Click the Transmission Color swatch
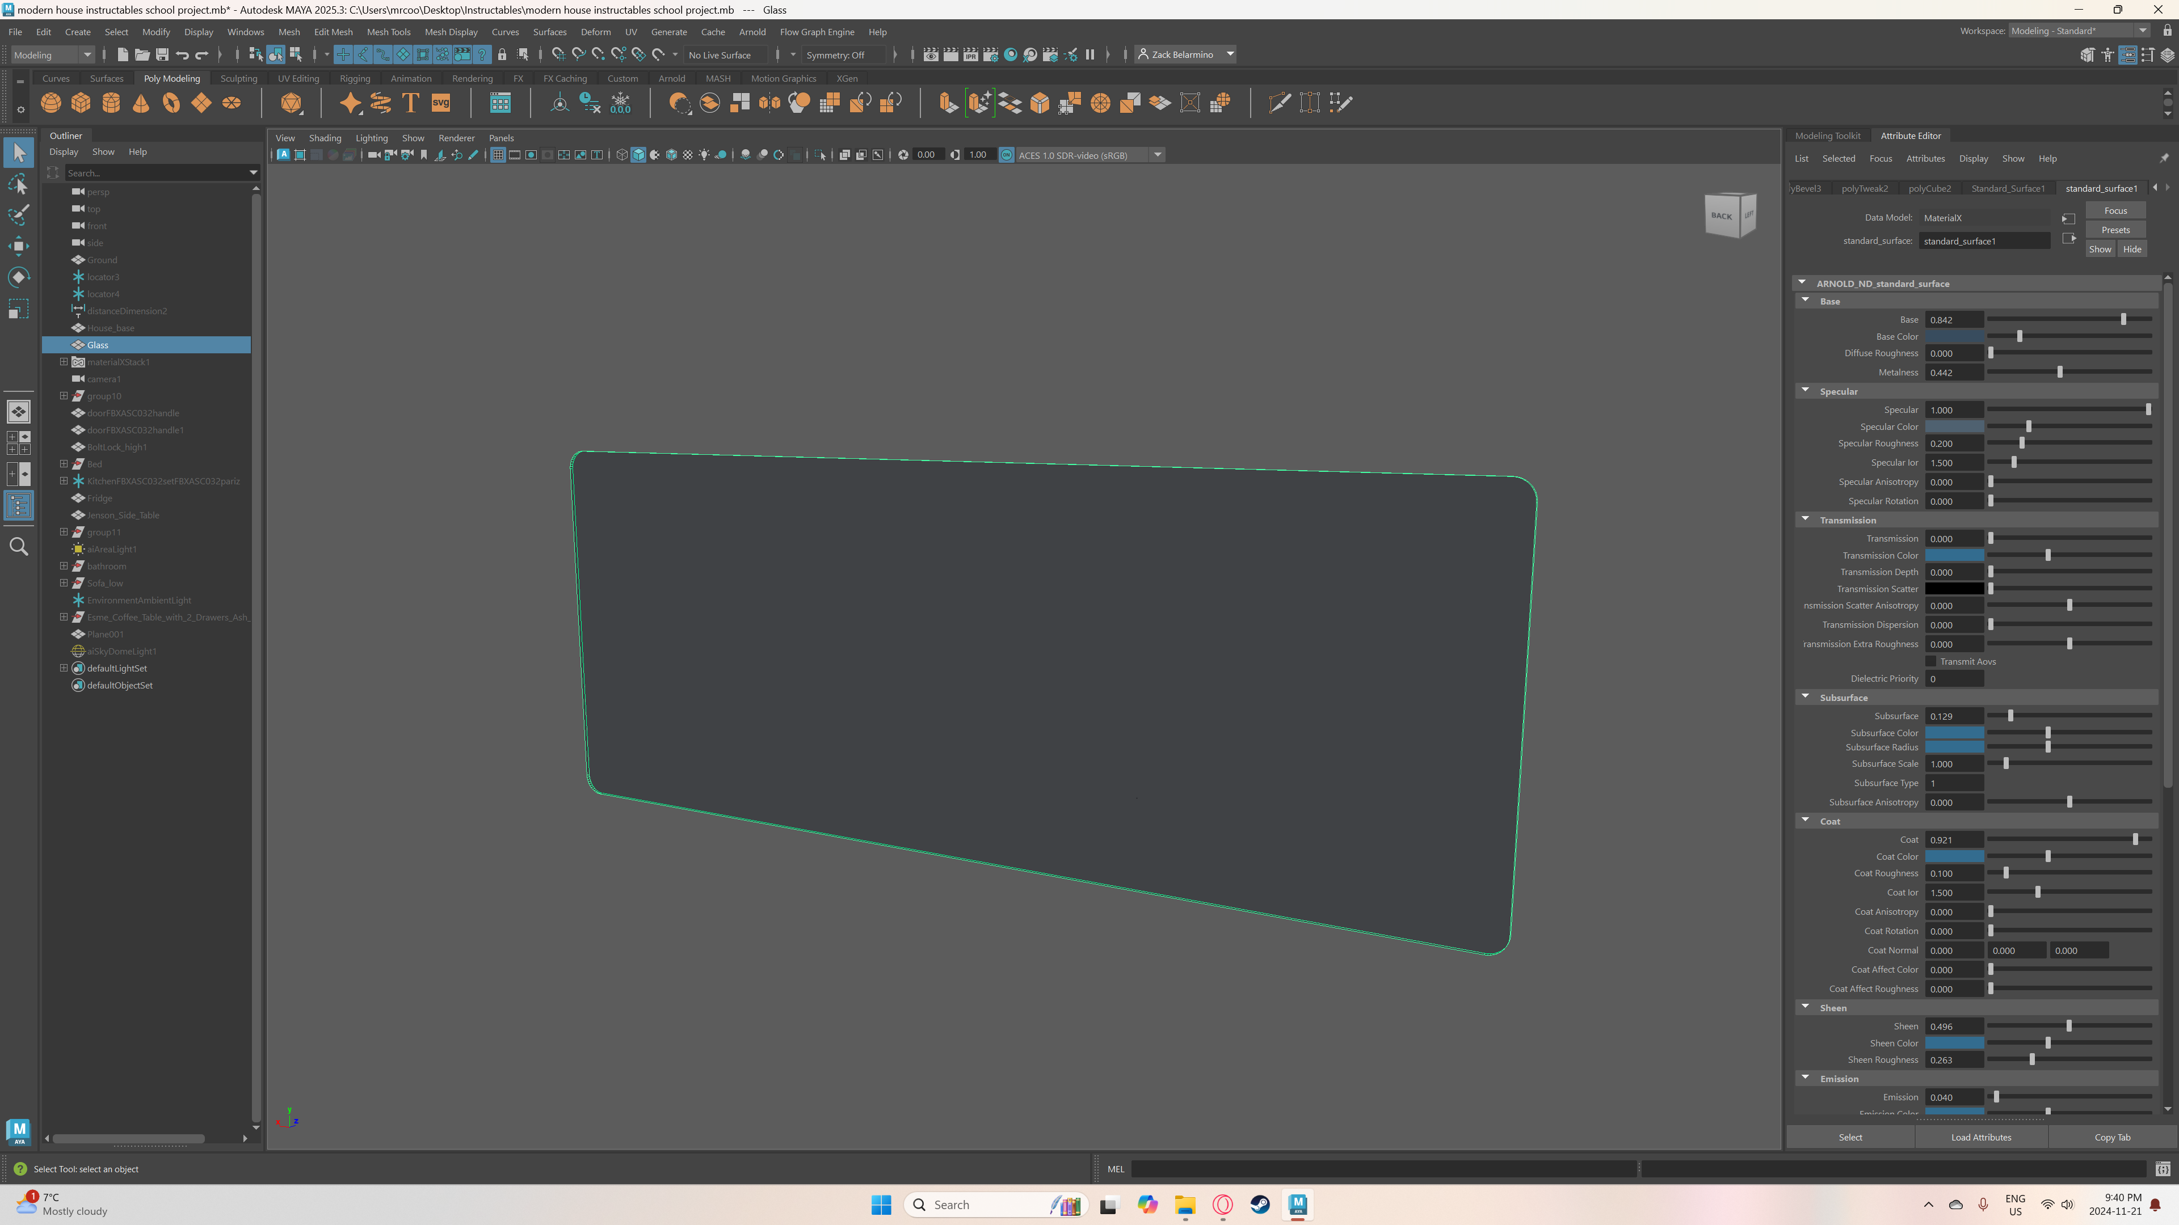 coord(1954,555)
